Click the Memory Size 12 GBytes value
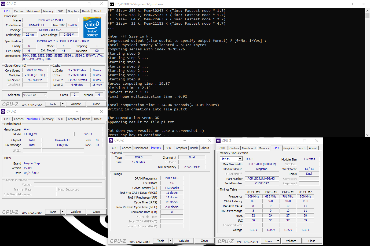The width and height of the screenshot is (370, 246). point(138,162)
